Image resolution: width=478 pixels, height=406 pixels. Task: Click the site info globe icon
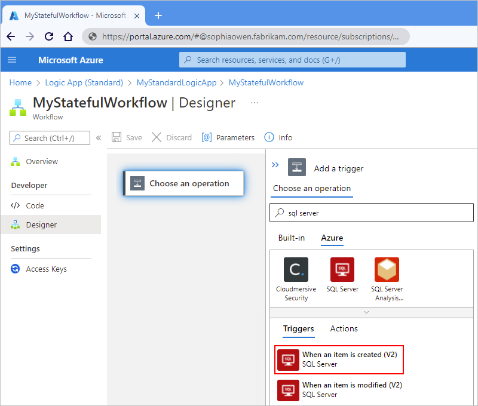click(93, 36)
